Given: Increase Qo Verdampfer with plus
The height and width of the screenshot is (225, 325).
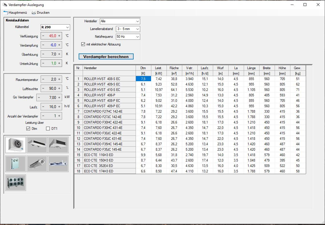Looking at the screenshot, I should click(59, 97).
